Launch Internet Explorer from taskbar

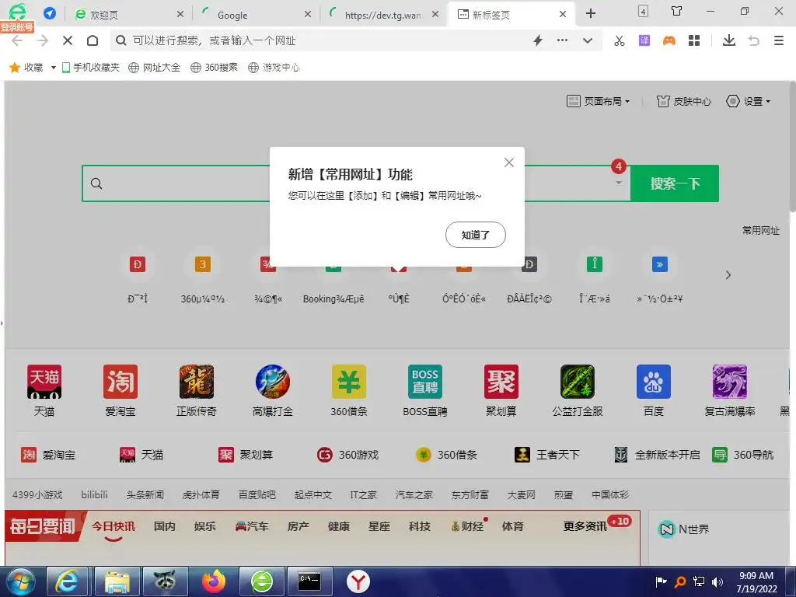tap(67, 581)
